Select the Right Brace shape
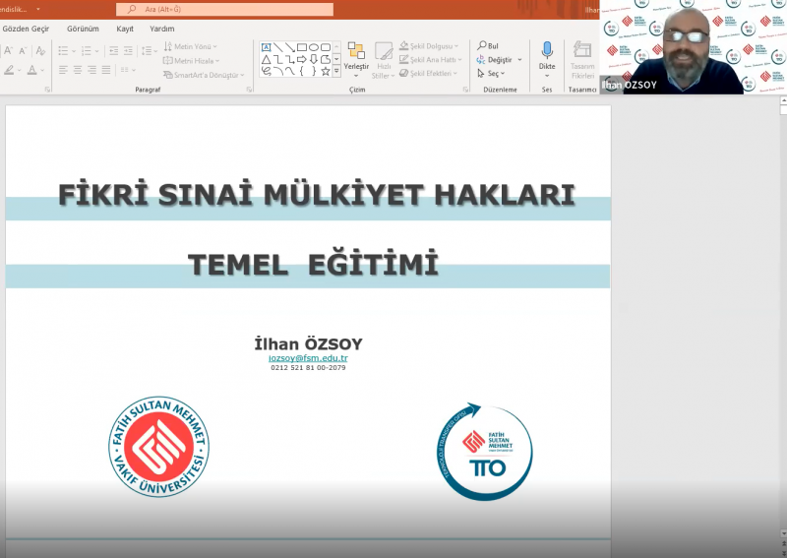 [314, 71]
